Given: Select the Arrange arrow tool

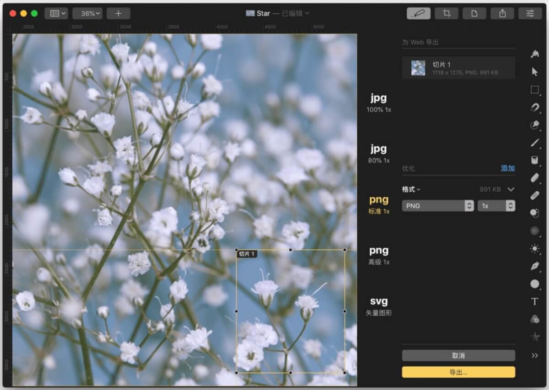Looking at the screenshot, I should (x=534, y=72).
